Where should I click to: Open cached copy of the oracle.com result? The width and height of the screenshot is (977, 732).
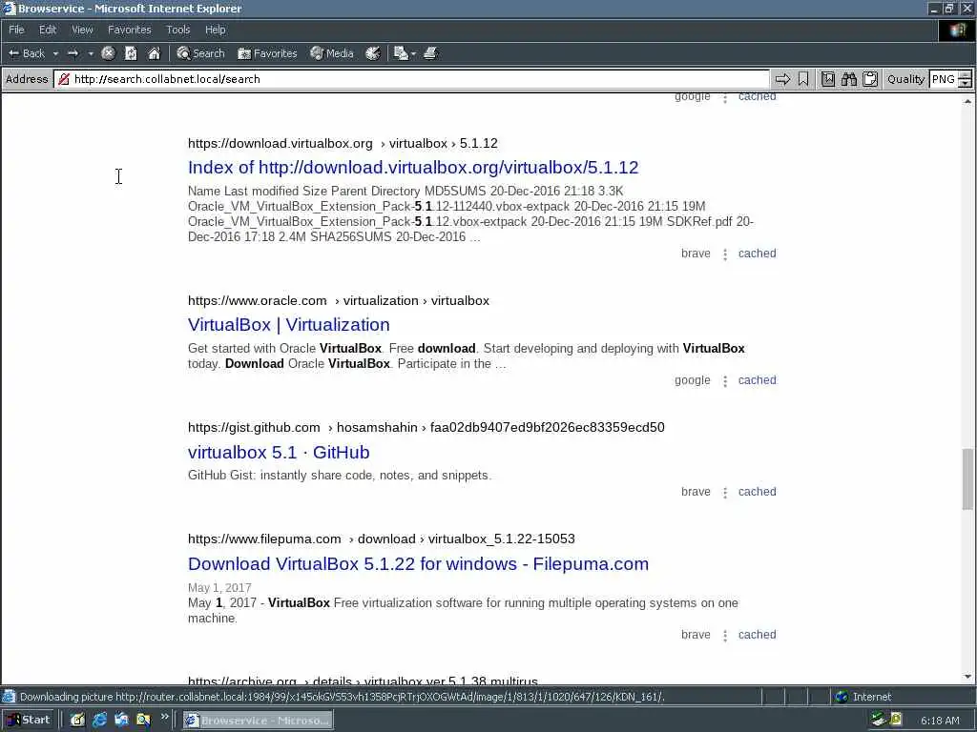[757, 380]
